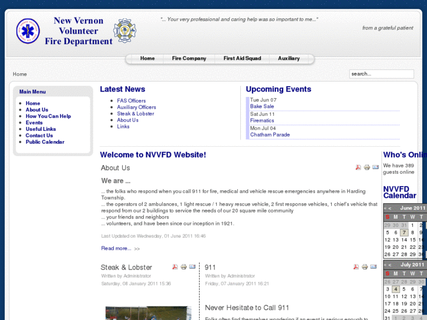Open the Bake Sale event

[262, 106]
